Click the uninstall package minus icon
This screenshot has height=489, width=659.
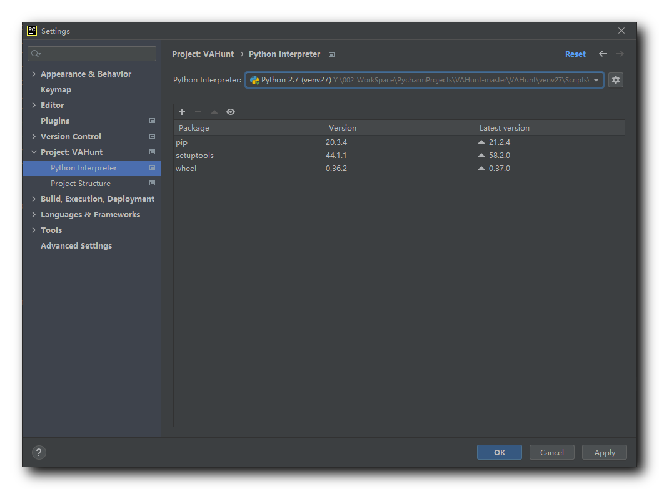tap(198, 112)
